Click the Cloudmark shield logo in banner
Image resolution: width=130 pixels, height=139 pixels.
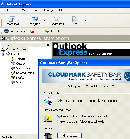coord(127,76)
